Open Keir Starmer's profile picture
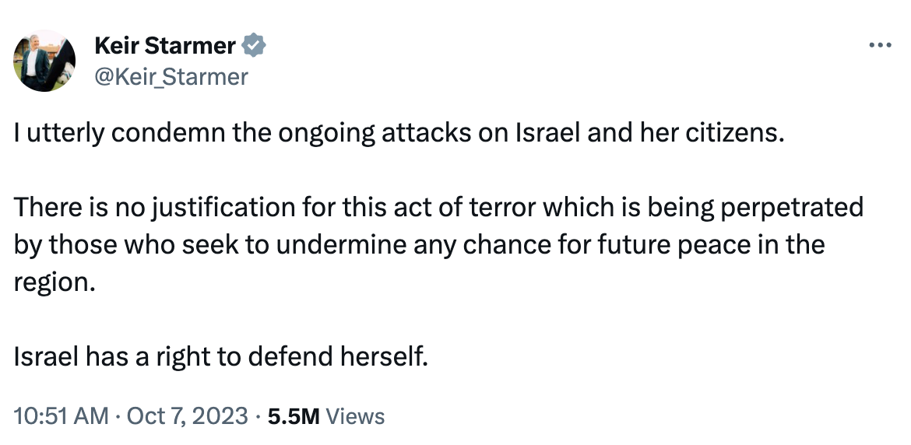 pyautogui.click(x=44, y=61)
